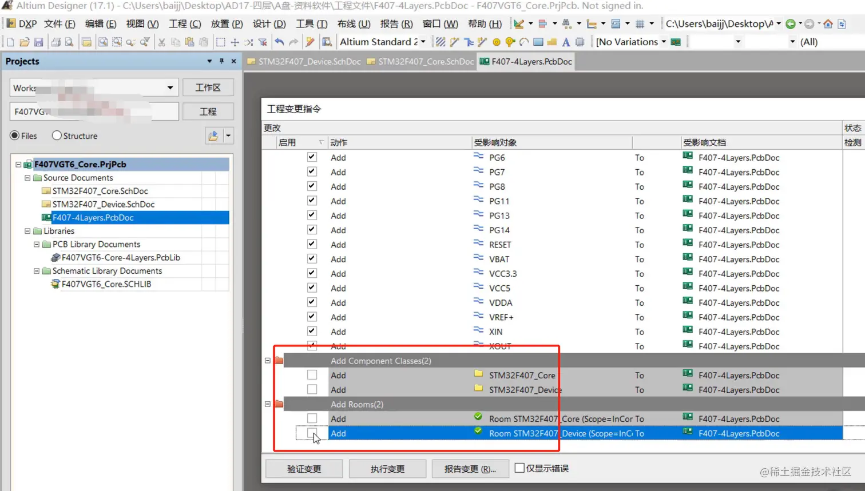Open print preview magnifier icon
The height and width of the screenshot is (491, 865).
click(x=69, y=42)
